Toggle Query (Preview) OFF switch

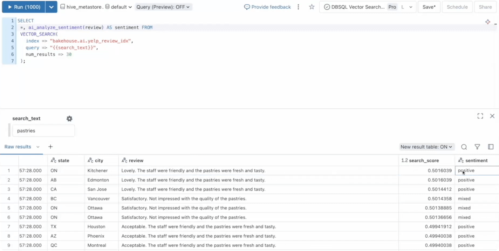pyautogui.click(x=163, y=7)
